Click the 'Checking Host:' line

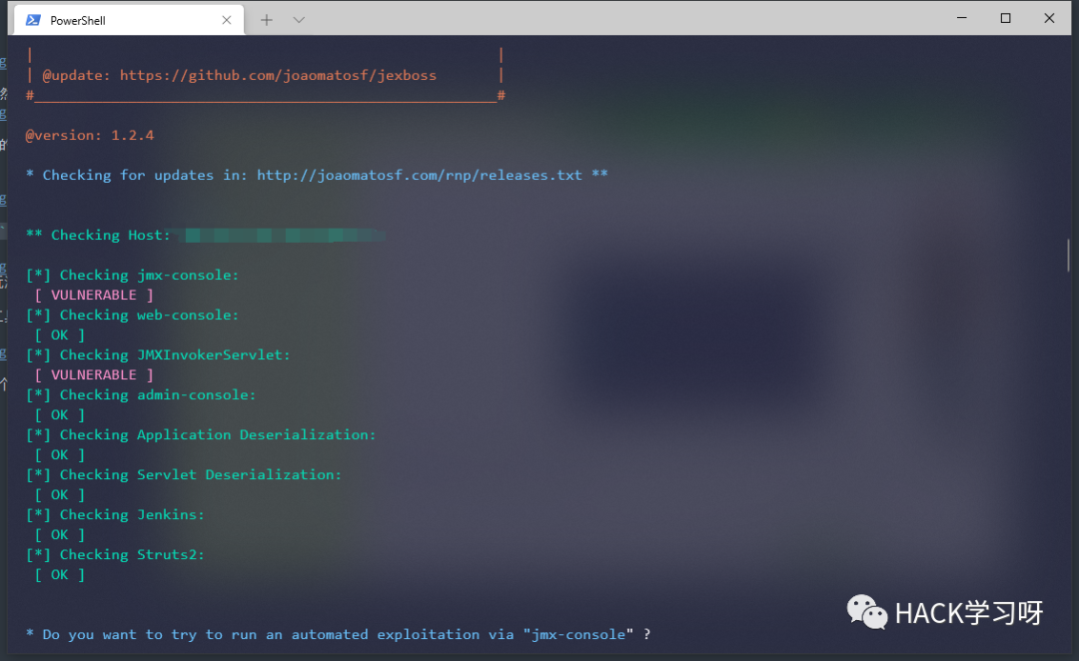(98, 235)
